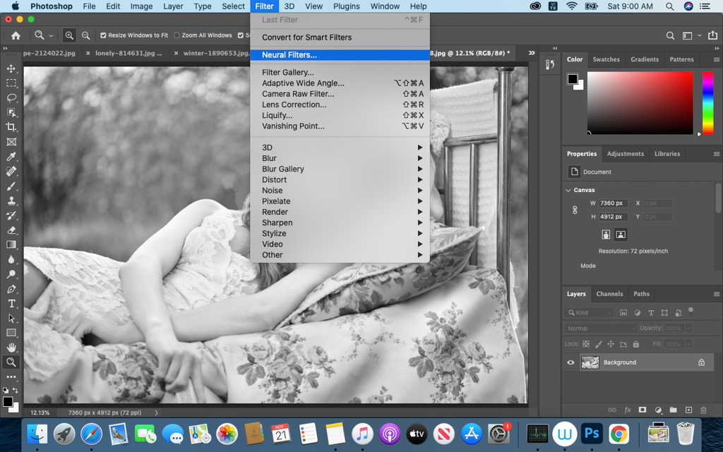Select the Crop tool
Screen dimensions: 723x452
(x=11, y=127)
